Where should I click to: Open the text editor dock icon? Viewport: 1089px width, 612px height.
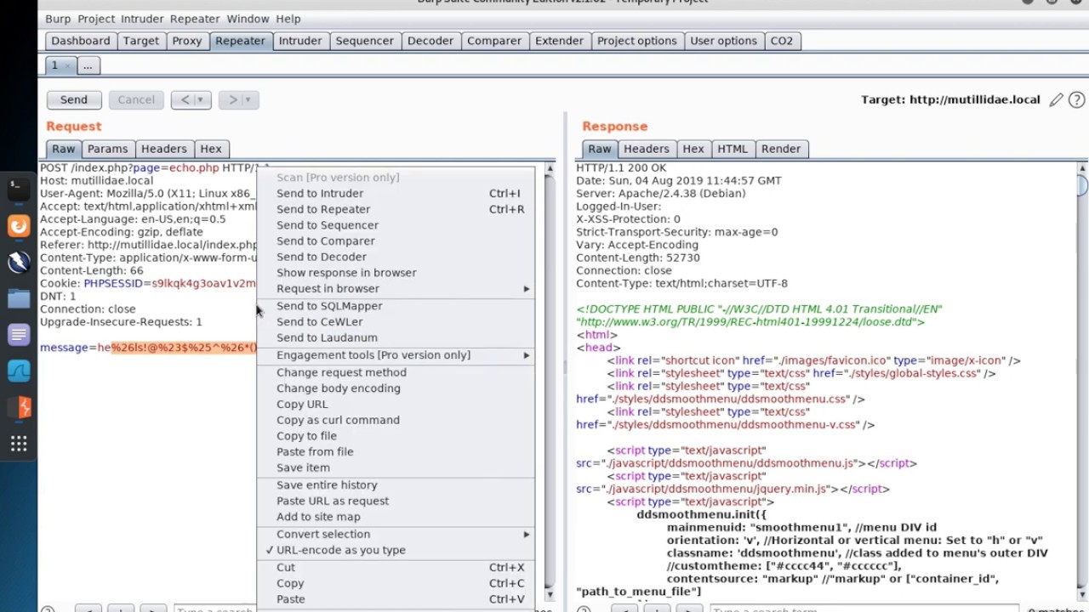point(19,335)
